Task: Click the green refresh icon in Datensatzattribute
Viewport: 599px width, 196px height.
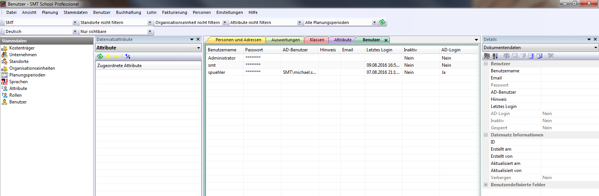Action: (100, 56)
